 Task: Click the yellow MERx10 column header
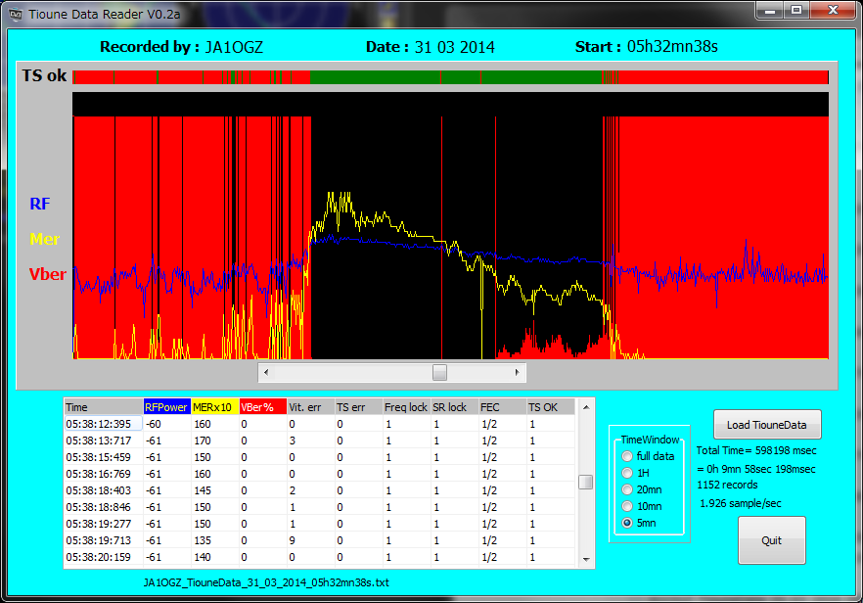point(214,407)
